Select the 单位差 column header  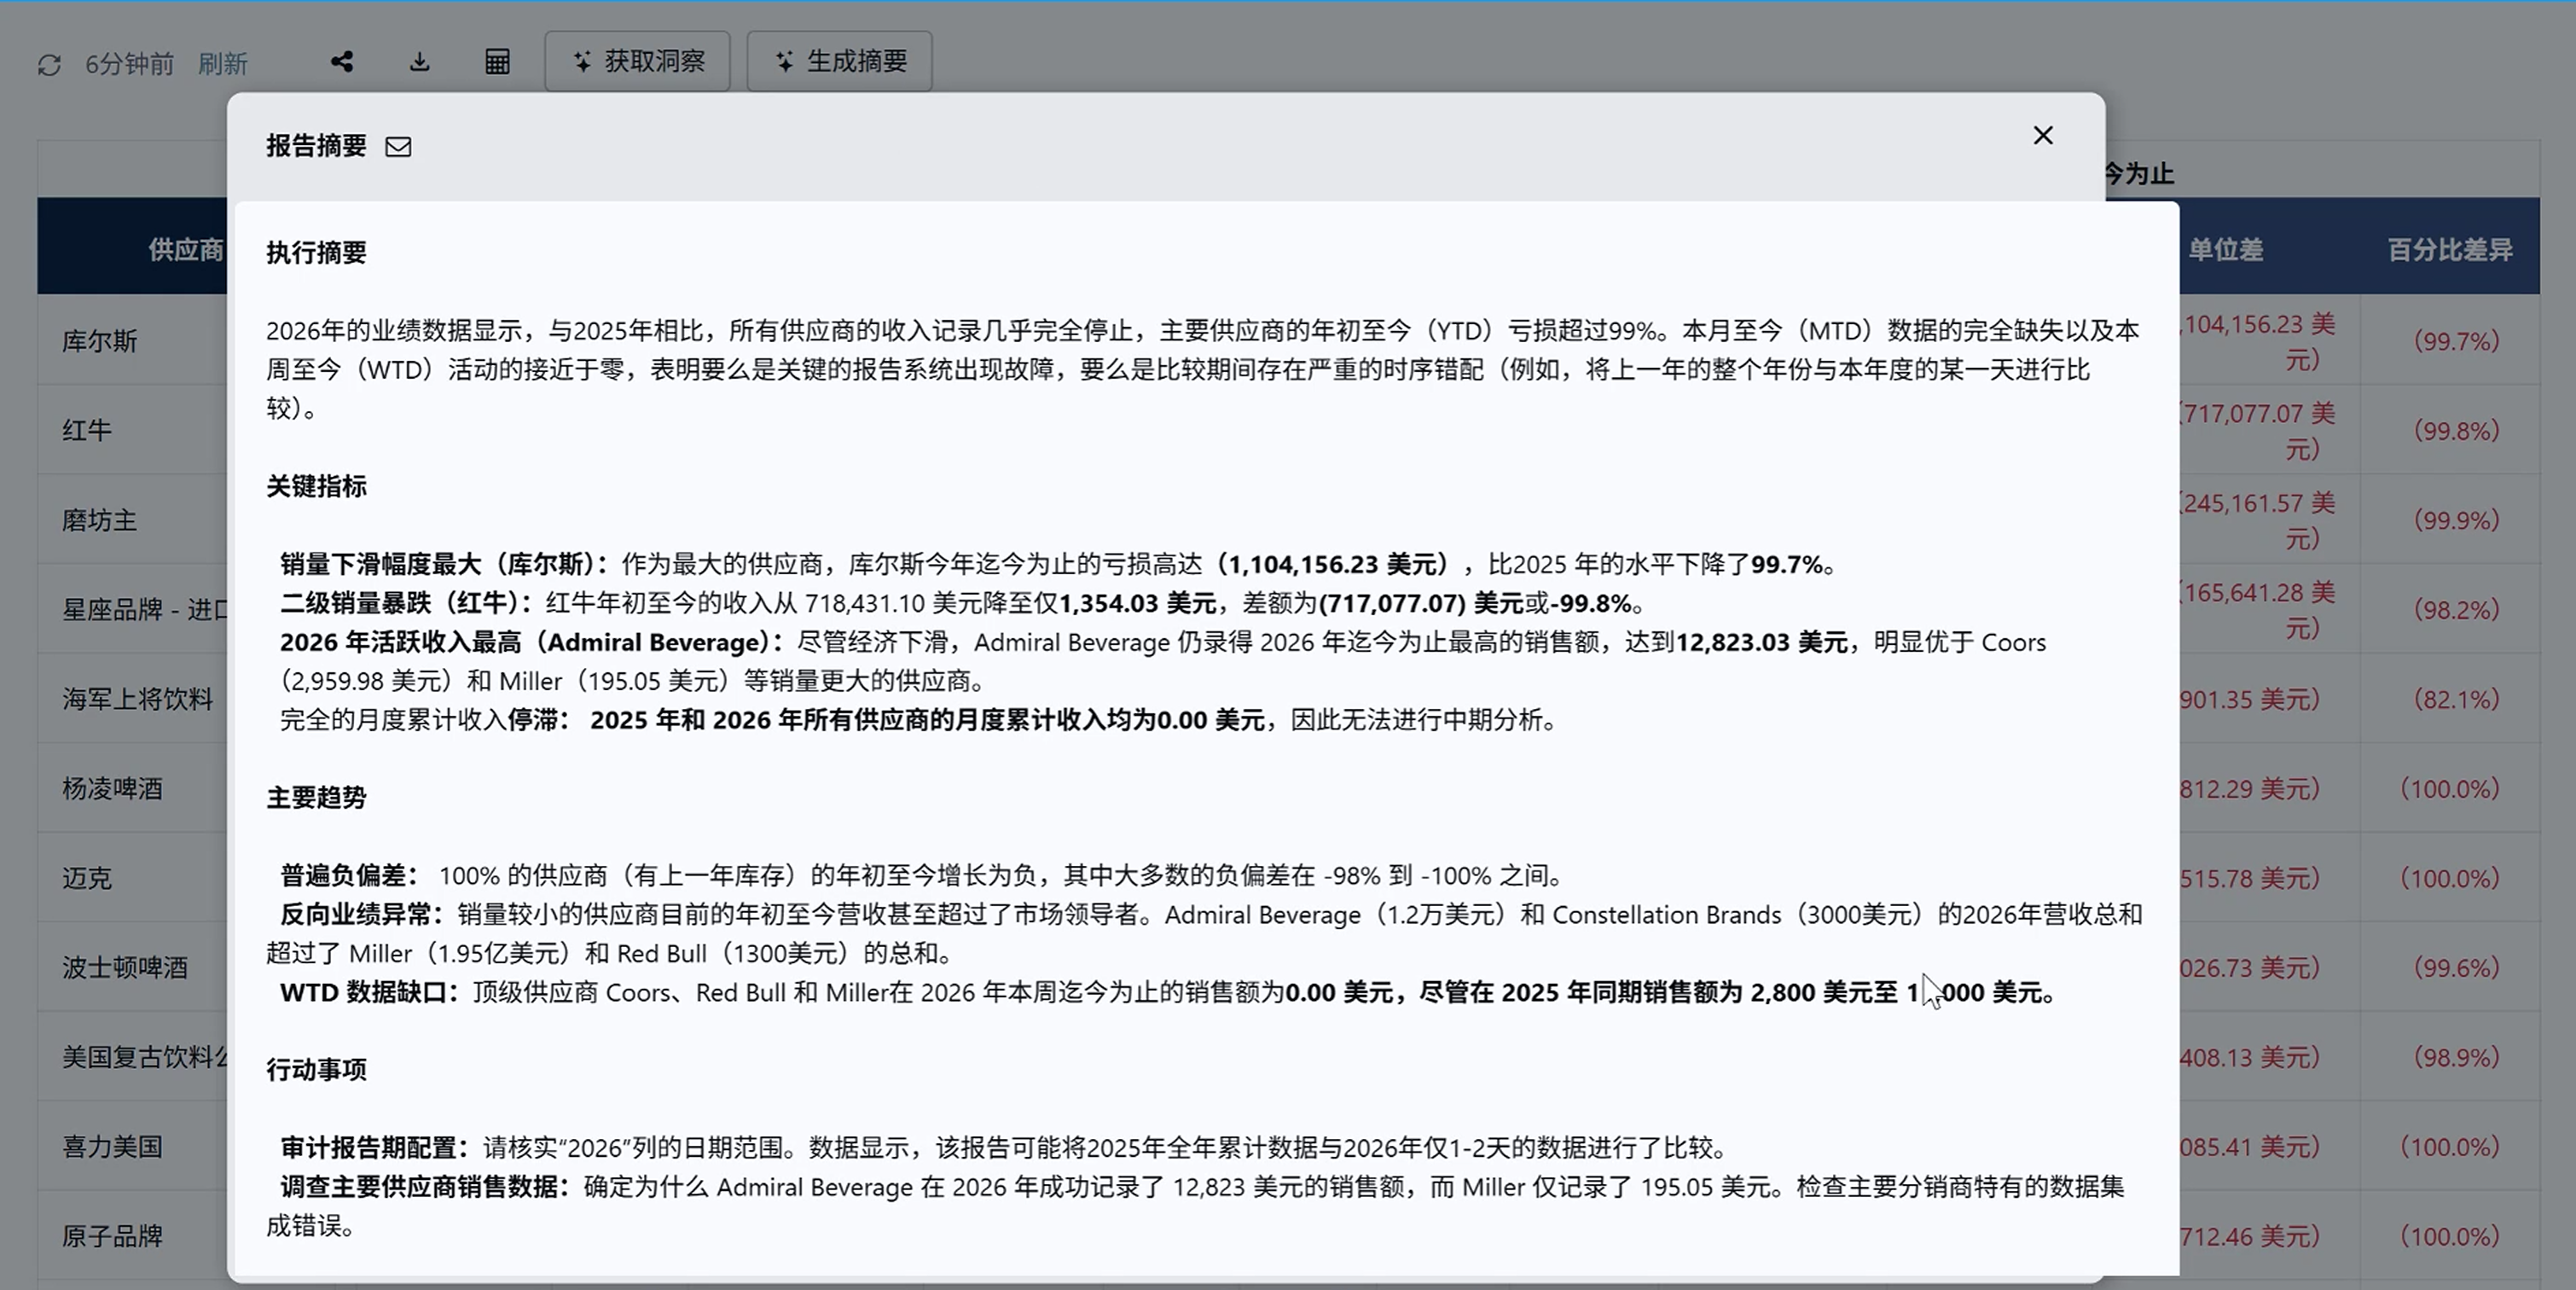(x=2226, y=249)
